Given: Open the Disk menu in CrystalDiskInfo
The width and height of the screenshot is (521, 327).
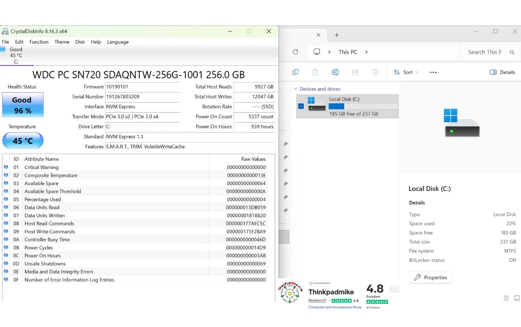Looking at the screenshot, I should point(80,42).
